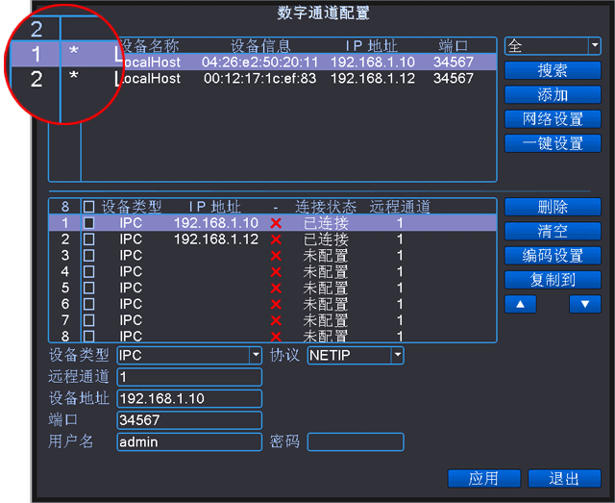
Task: Click the 用户名 field containing admin
Action: click(189, 442)
